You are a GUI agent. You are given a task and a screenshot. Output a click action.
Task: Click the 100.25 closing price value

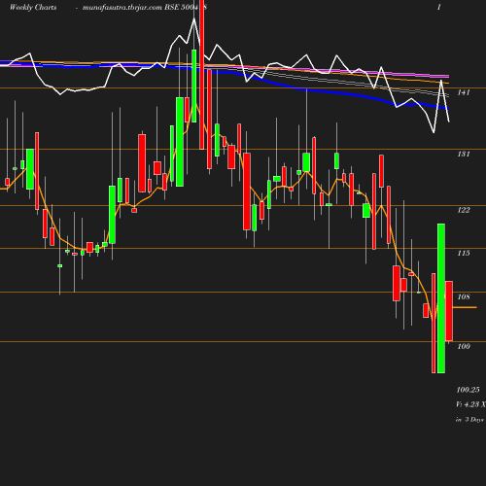(468, 390)
